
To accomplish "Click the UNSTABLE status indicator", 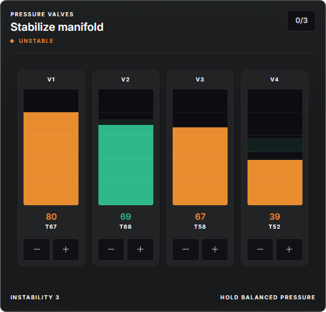I will coord(32,41).
